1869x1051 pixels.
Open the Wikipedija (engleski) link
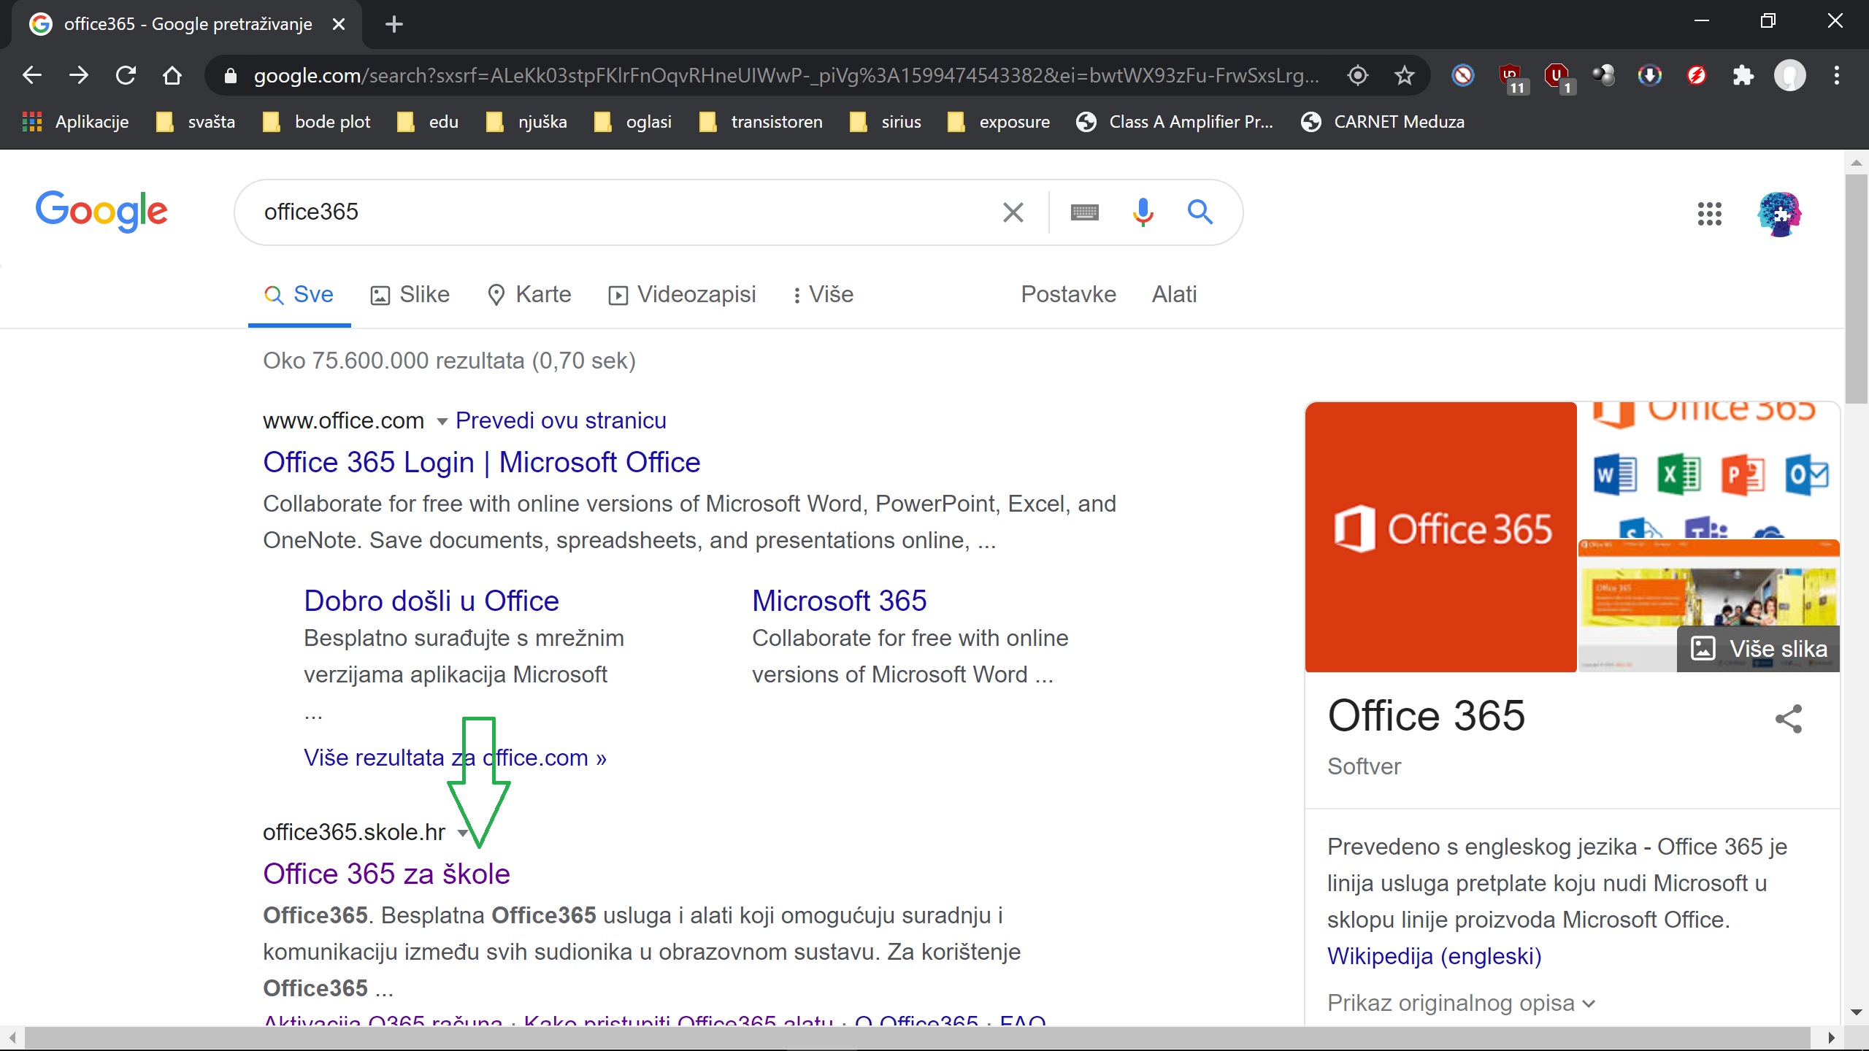(x=1434, y=956)
